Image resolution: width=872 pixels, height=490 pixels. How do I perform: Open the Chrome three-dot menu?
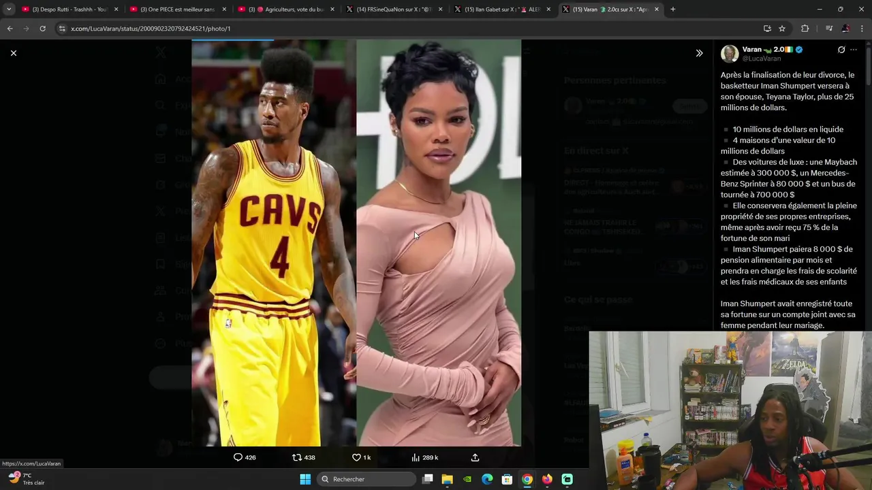tap(862, 29)
